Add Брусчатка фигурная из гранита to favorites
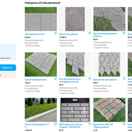Screen dimensions: 132x132 coord(124,33)
